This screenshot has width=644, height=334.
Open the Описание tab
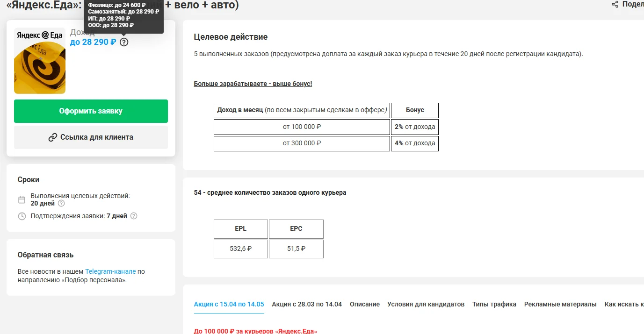(365, 304)
